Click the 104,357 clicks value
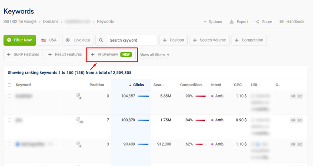Screen dimensions: 313x166 coord(128,96)
